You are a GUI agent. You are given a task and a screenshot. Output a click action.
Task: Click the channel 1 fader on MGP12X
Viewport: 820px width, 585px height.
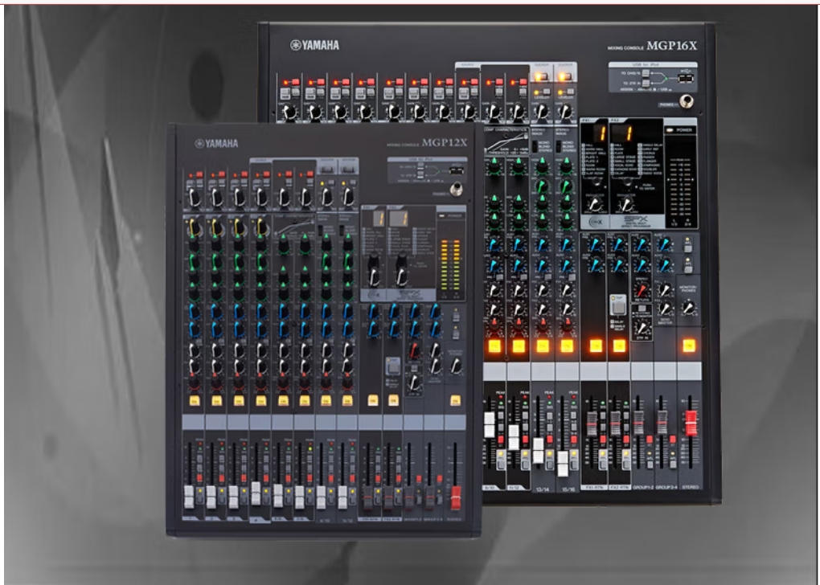(189, 497)
